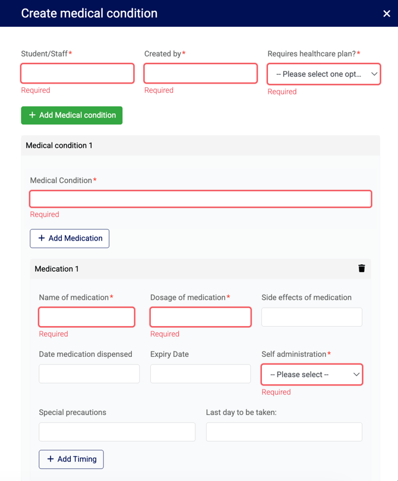
Task: Click into the Medical Condition text field
Action: click(201, 199)
